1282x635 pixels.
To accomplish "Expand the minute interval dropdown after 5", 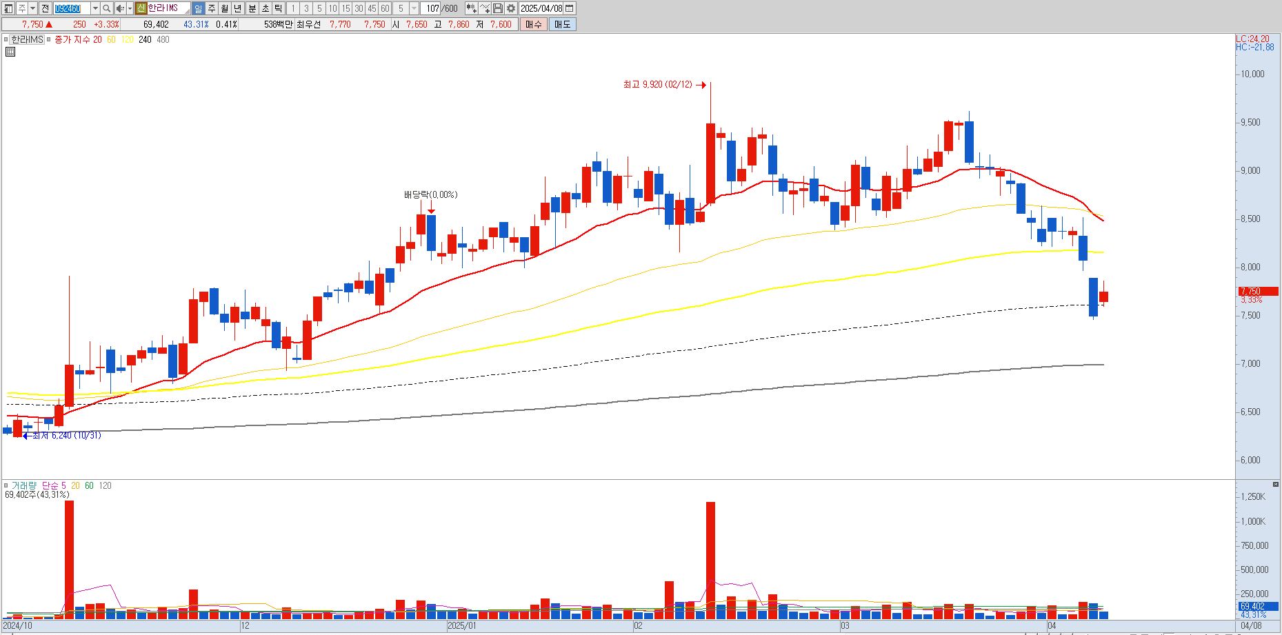I will (414, 8).
